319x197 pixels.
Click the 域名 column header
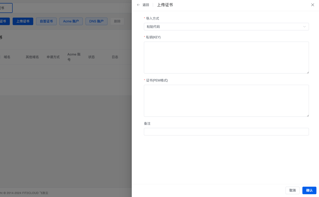7,57
